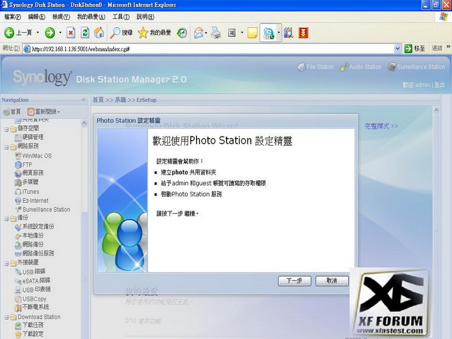Open 網路備份服務 in navigation tree
The image size is (452, 339).
point(34,253)
